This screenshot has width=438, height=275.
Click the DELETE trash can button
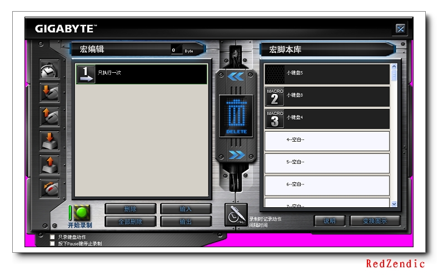click(236, 116)
